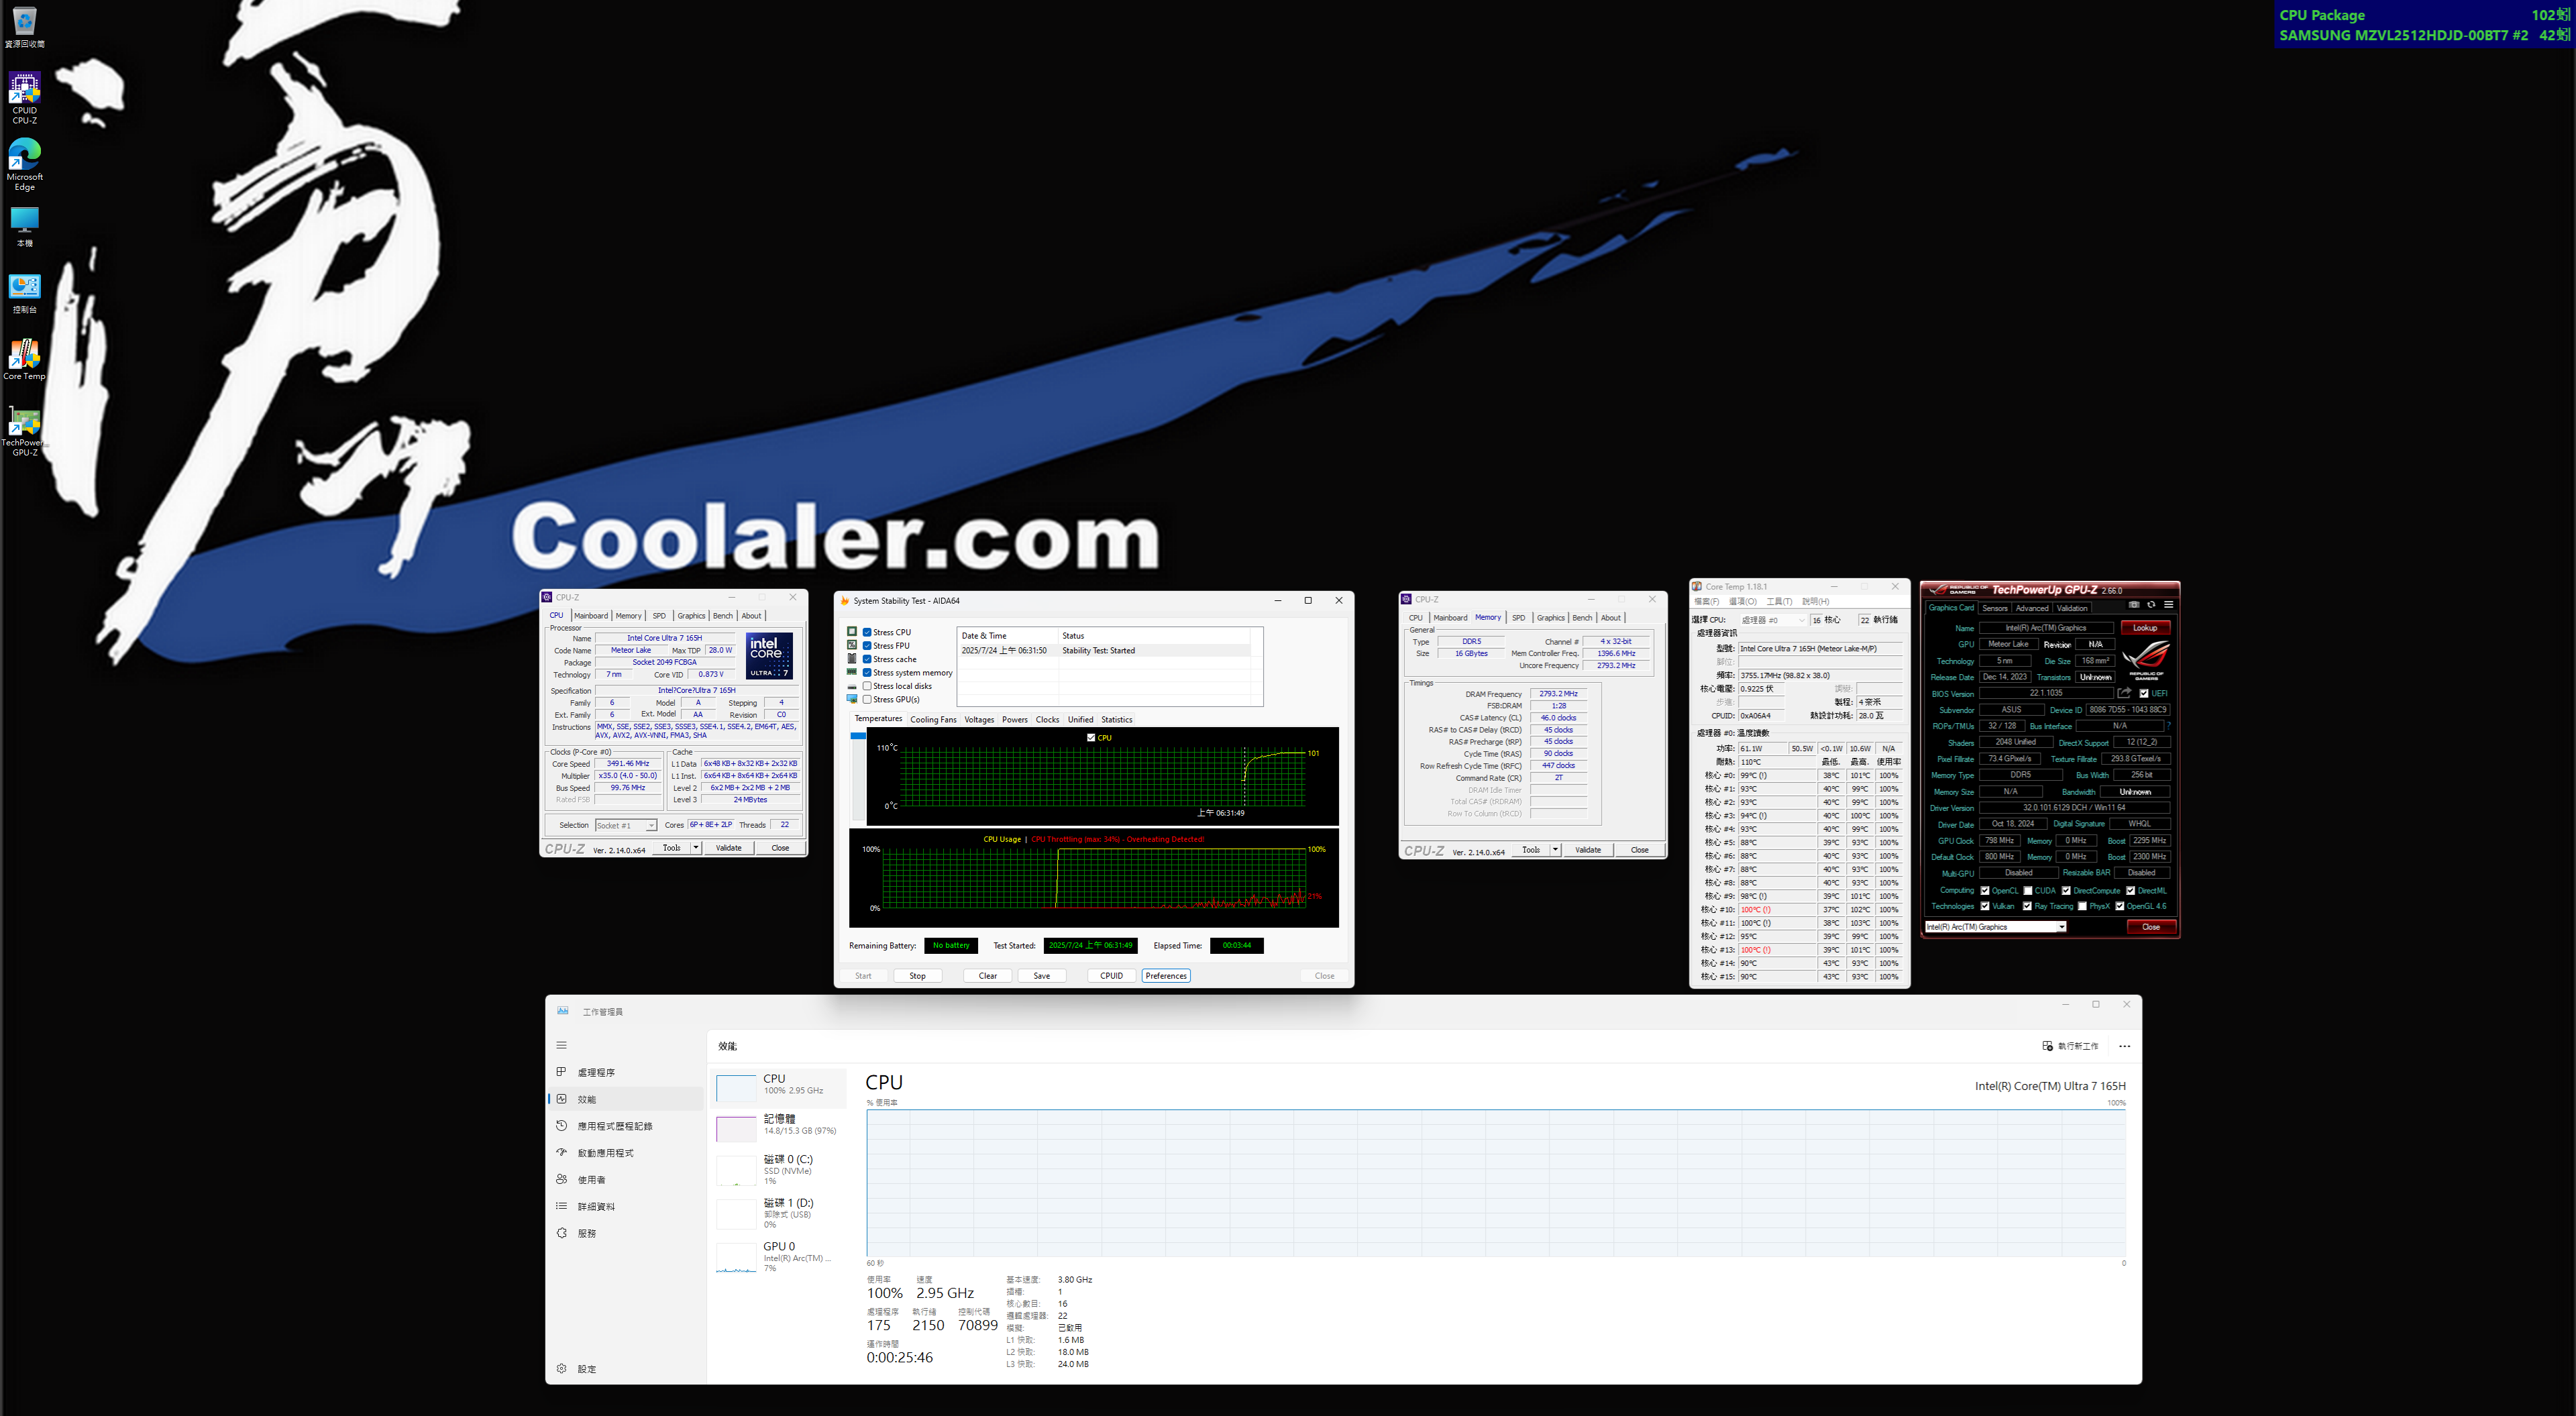2576x1416 pixels.
Task: Click Stop button in AIDA64 stability test
Action: coord(917,976)
